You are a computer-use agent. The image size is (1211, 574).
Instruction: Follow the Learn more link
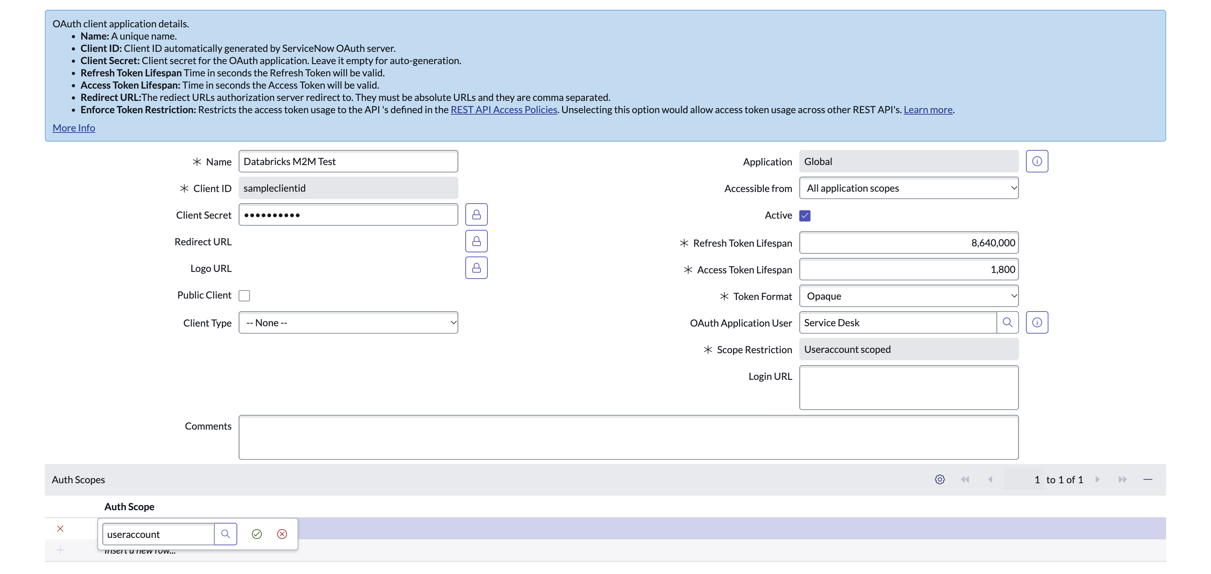(x=928, y=110)
